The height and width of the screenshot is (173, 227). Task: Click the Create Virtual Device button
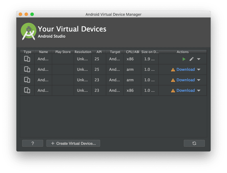[x=73, y=143]
